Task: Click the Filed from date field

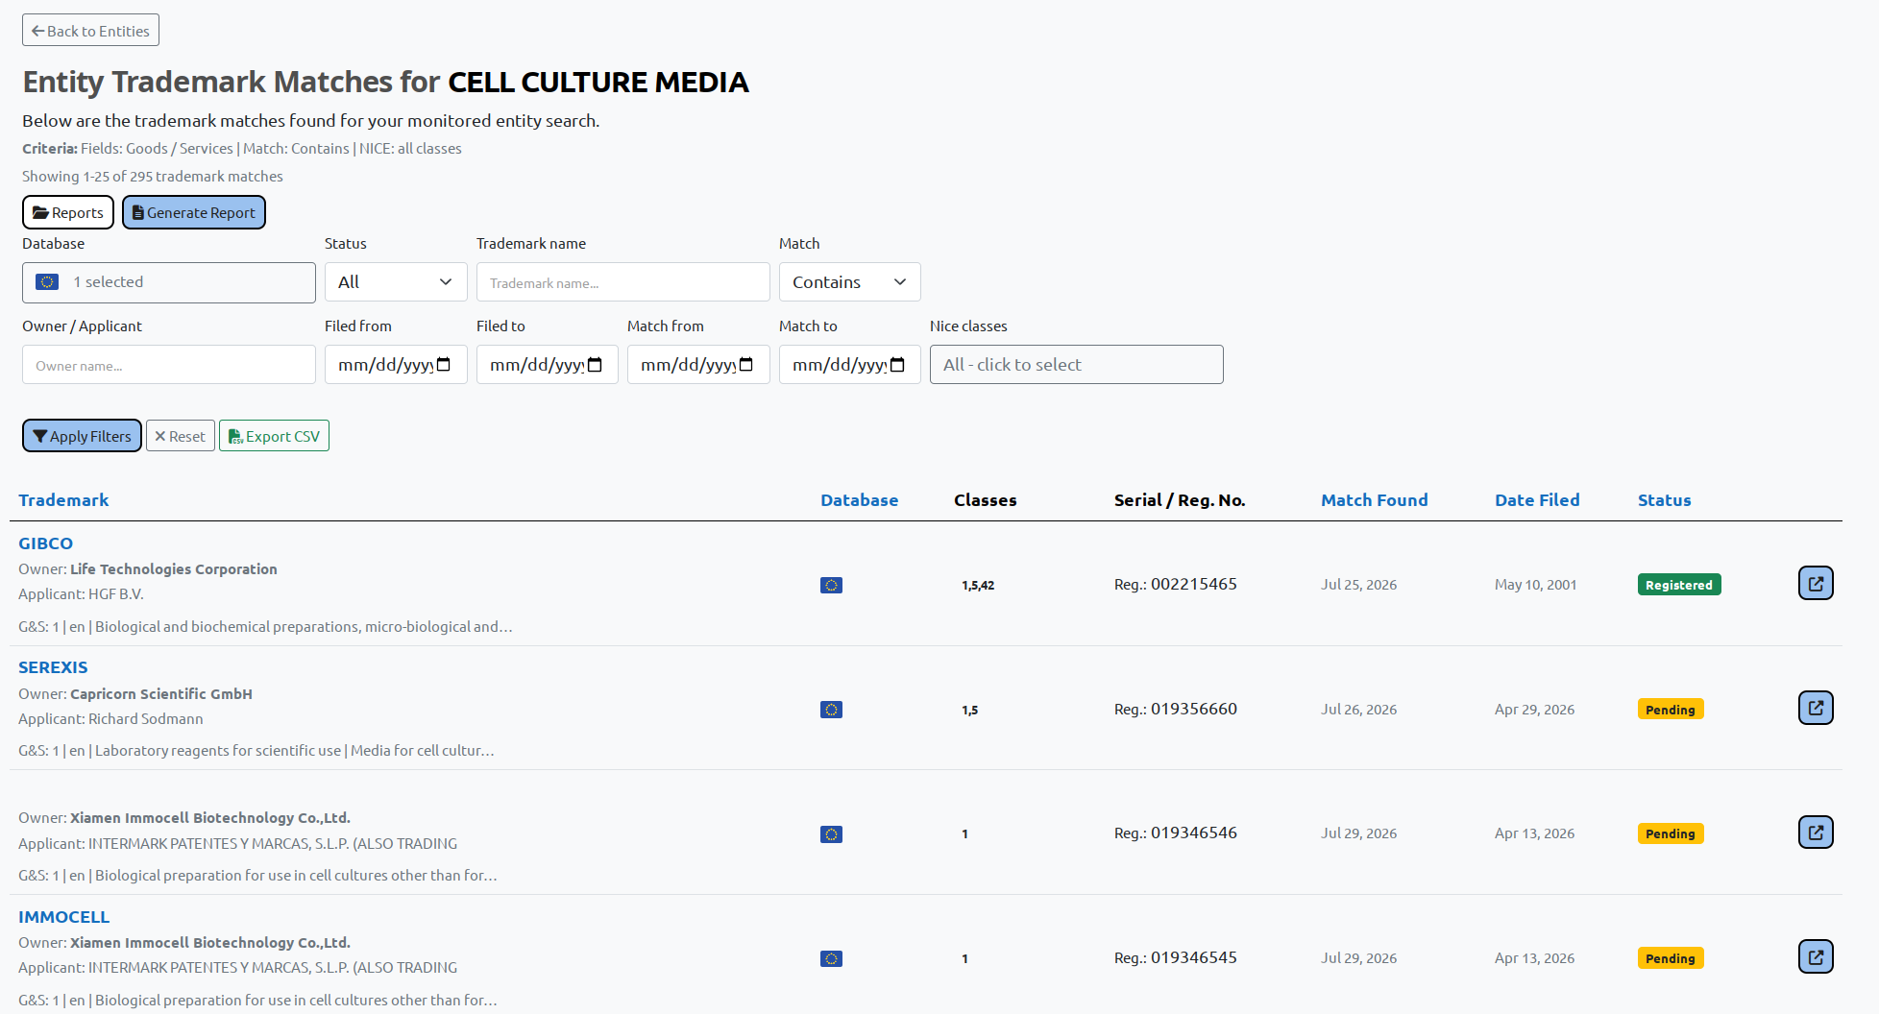Action: 396,365
